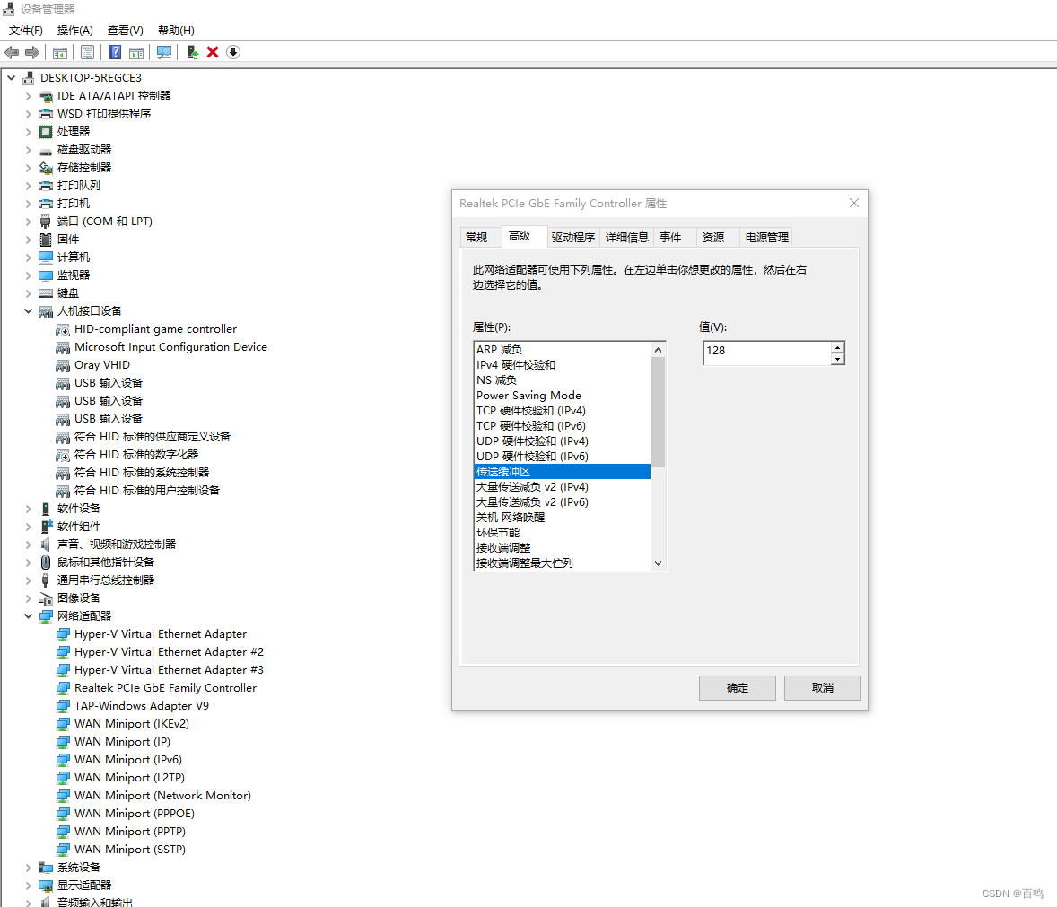Expand the 系统设备 node

pyautogui.click(x=29, y=868)
